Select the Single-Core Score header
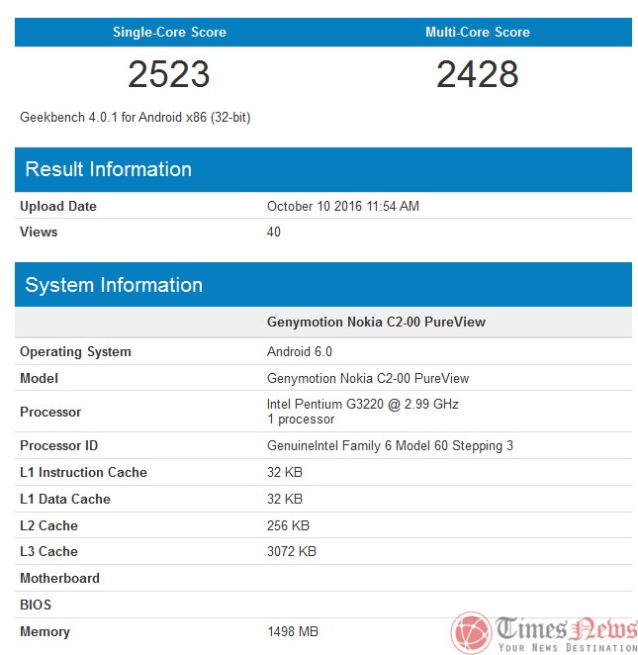Image resolution: width=638 pixels, height=655 pixels. click(x=169, y=33)
